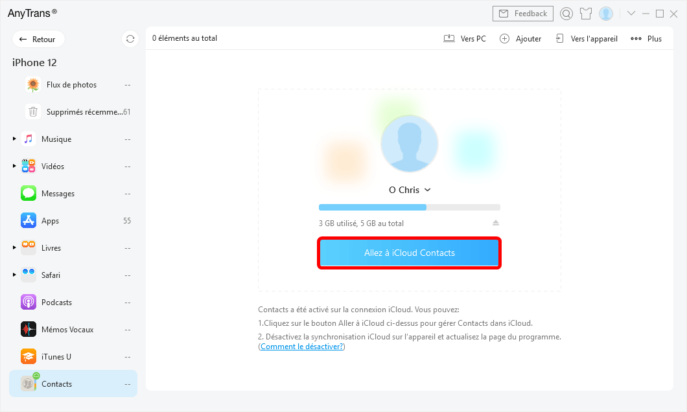Open the shirt-shaped skin icon
The height and width of the screenshot is (412, 687).
pos(586,14)
